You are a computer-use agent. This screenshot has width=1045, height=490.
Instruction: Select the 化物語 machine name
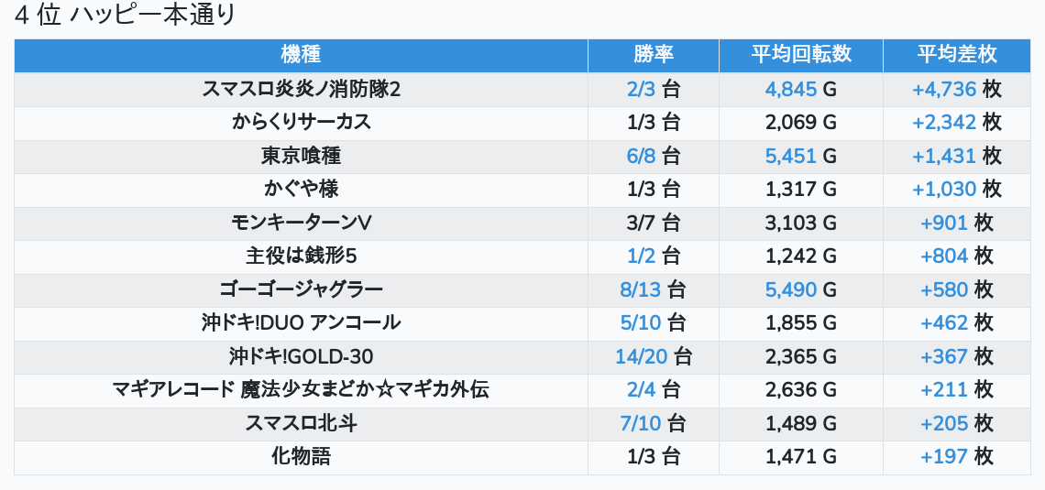click(301, 456)
